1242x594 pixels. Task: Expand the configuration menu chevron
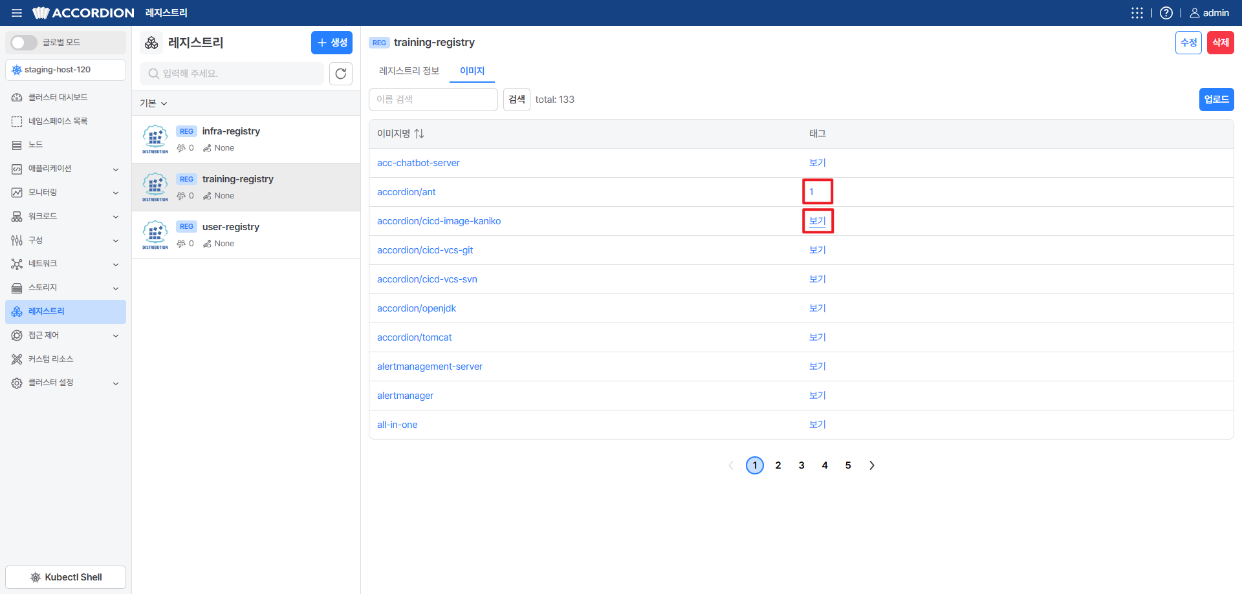tap(116, 240)
